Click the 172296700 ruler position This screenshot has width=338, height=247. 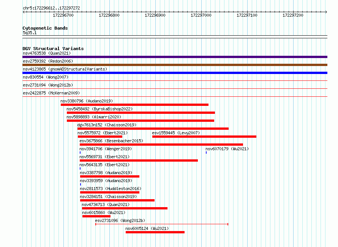coord(63,15)
